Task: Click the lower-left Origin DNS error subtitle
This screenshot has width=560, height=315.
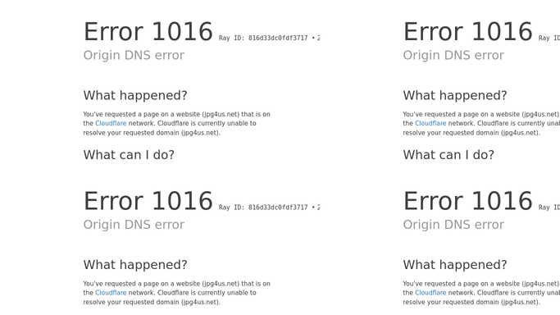Action: point(134,225)
